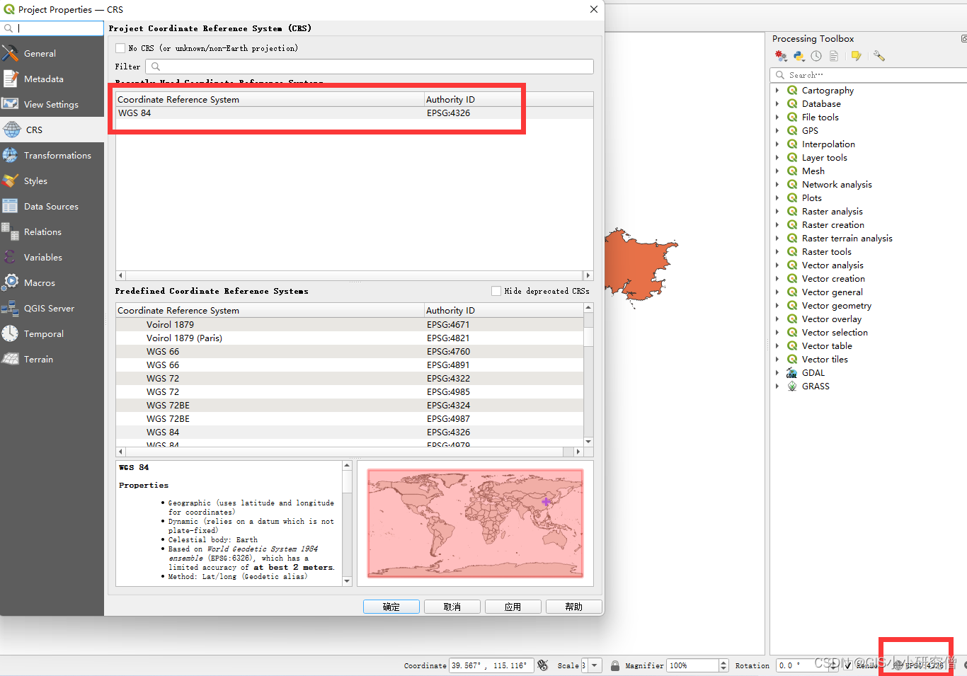This screenshot has height=676, width=967.
Task: Toggle edit features in-place icon
Action: (856, 56)
